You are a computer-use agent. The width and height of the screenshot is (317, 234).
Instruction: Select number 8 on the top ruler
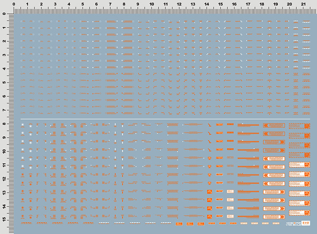pos(124,4)
